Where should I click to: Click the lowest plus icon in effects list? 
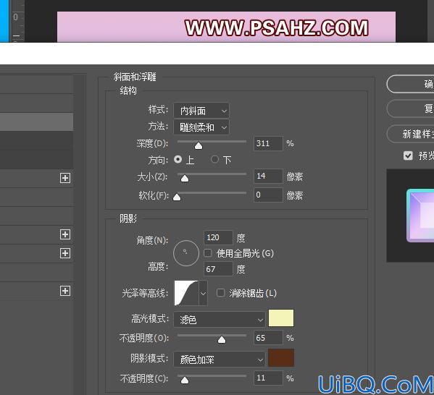tap(65, 291)
